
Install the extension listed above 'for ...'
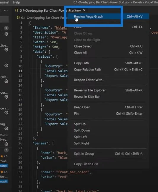pyautogui.click(x=4, y=166)
